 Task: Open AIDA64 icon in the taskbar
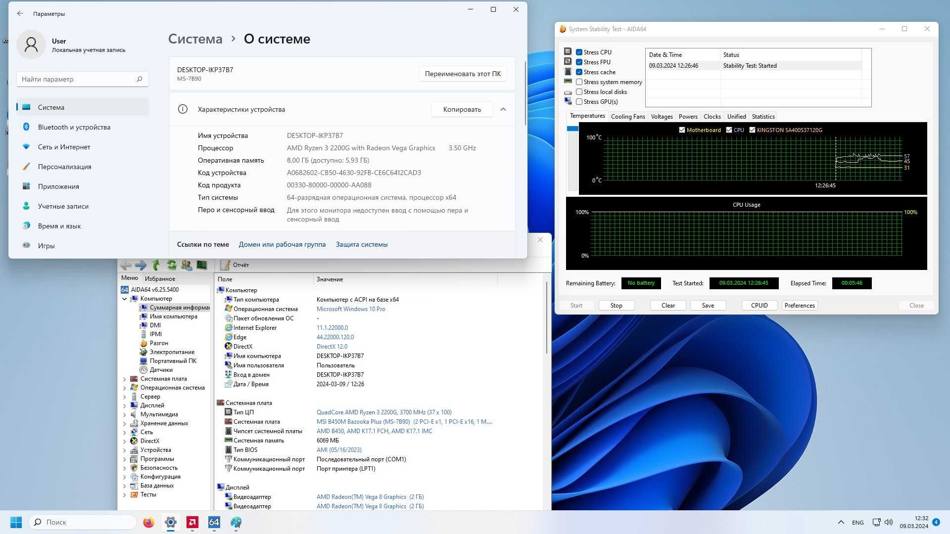coord(214,522)
